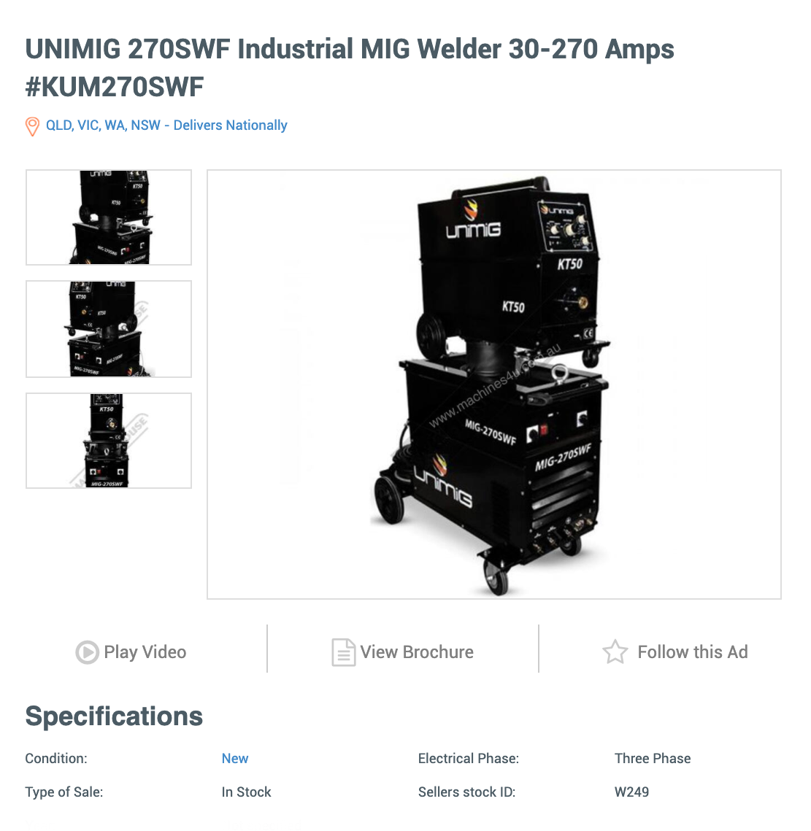Click the Play Video text button
811x831 pixels.
[145, 652]
